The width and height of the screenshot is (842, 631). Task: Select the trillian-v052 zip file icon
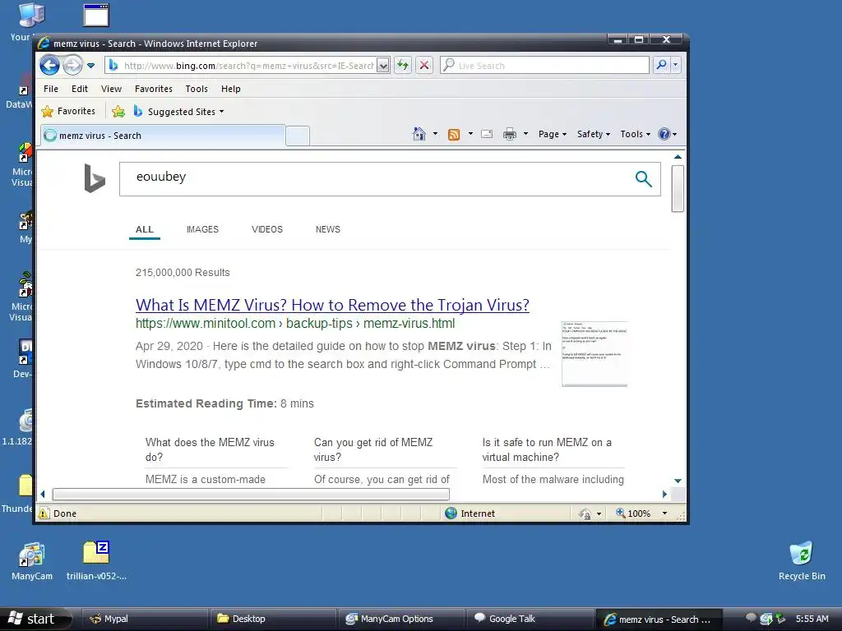pyautogui.click(x=97, y=560)
